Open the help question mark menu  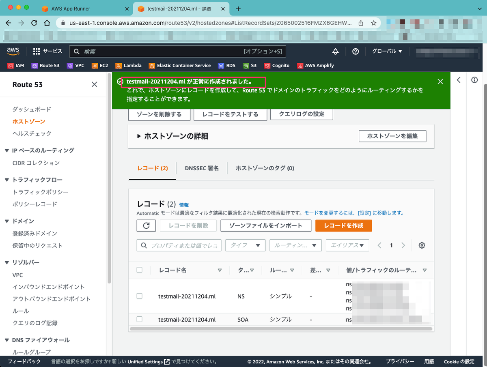[x=356, y=52]
